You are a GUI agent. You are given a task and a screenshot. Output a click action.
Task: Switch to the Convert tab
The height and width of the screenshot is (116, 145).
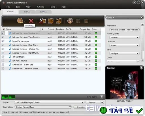click(x=10, y=12)
